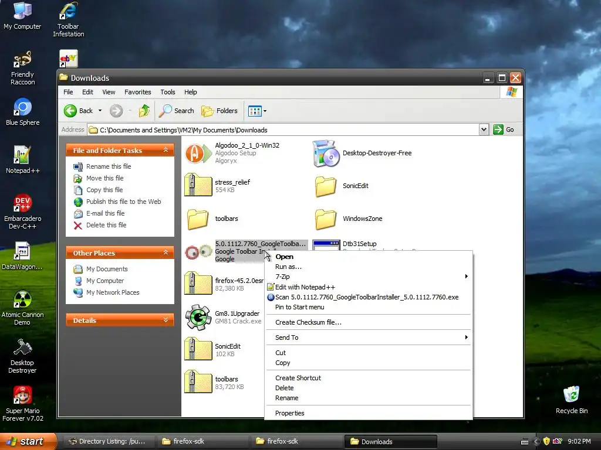Open the Back button history dropdown arrow

[100, 111]
